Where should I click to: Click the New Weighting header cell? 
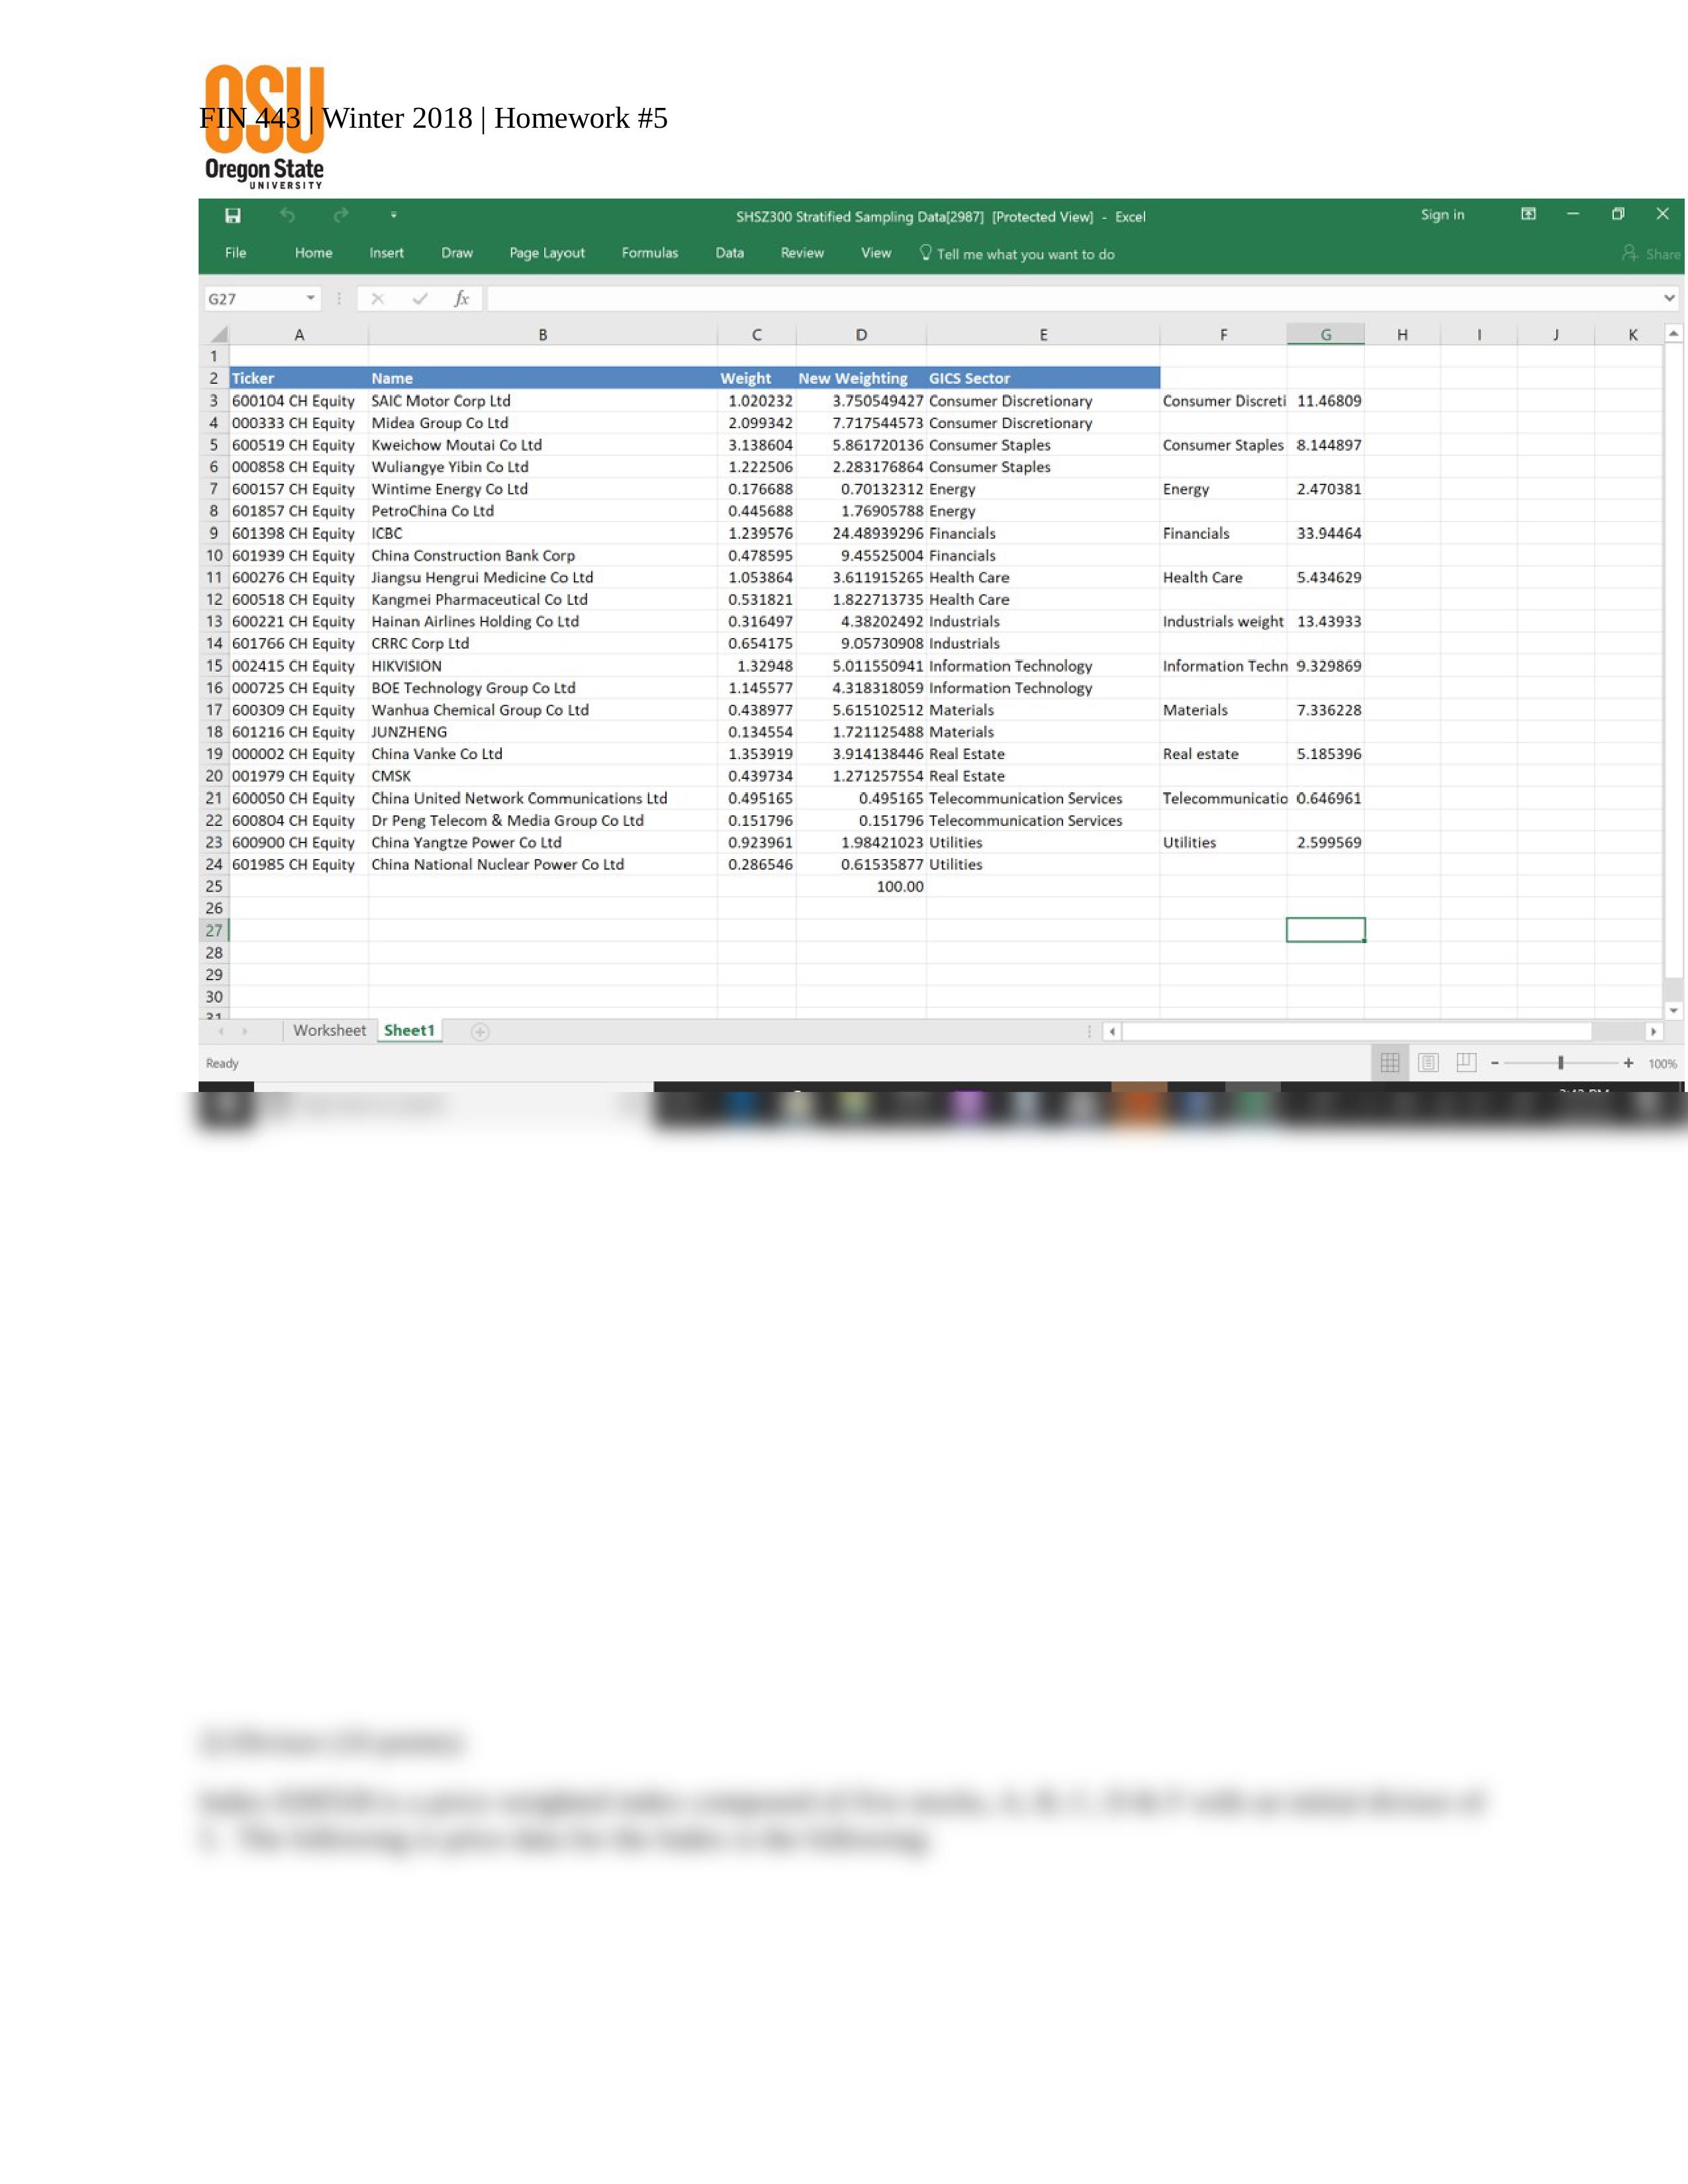coord(861,378)
